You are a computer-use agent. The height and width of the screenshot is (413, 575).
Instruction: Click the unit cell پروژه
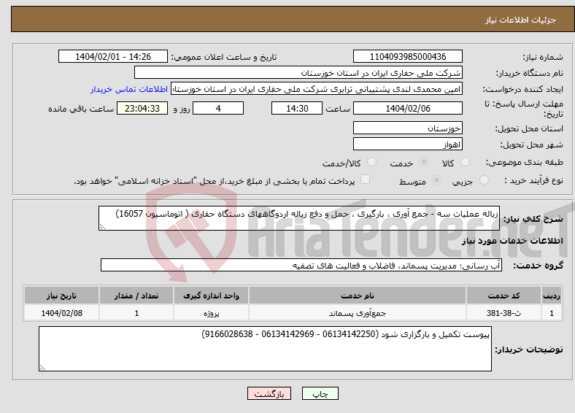[x=211, y=313]
